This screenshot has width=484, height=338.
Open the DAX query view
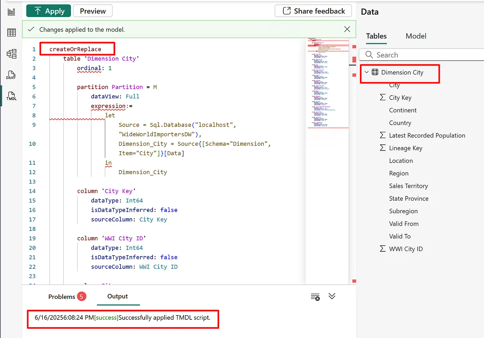(11, 75)
